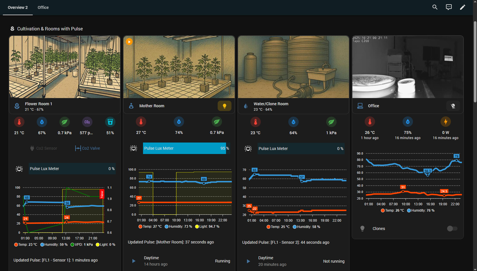Open the Office camera feed thumbnail
Image resolution: width=477 pixels, height=271 pixels.
tap(408, 67)
